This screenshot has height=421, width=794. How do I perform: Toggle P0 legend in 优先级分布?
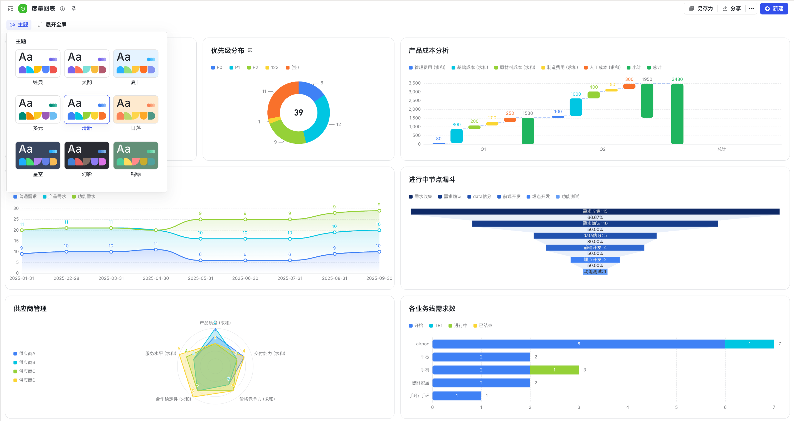(217, 68)
